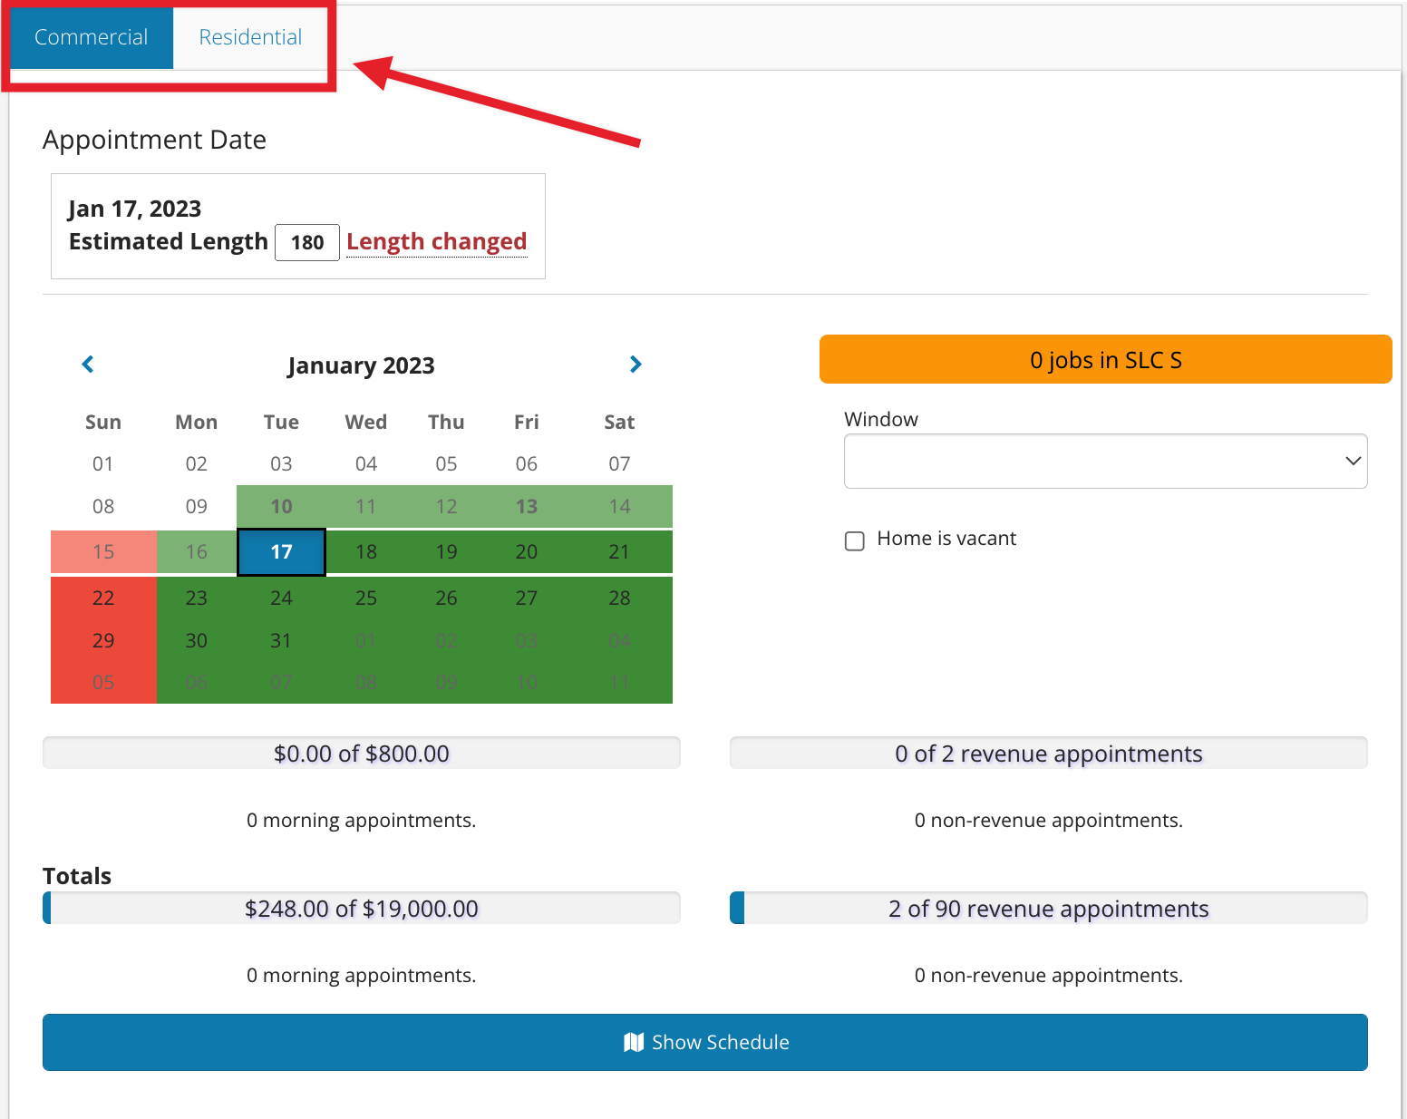Select Sunday January 22 date cell
This screenshot has height=1119, width=1407.
(103, 598)
